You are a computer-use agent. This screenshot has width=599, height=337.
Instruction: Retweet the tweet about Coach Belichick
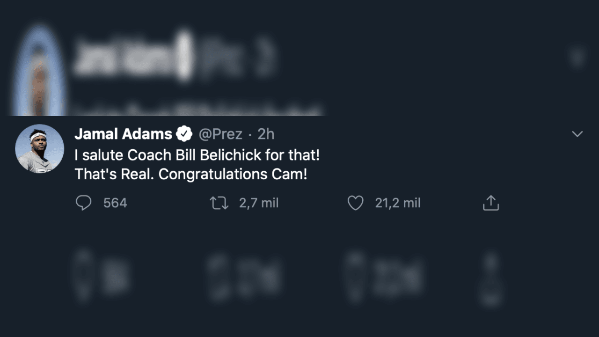[219, 203]
